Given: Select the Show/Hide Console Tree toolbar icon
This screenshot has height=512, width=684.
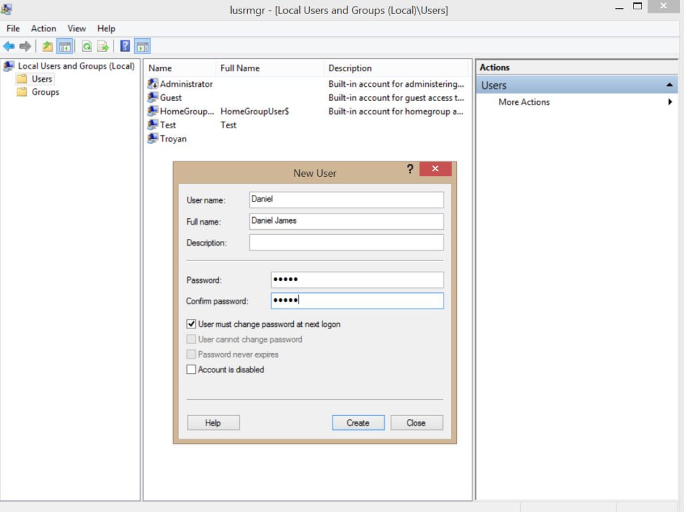Looking at the screenshot, I should tap(63, 45).
